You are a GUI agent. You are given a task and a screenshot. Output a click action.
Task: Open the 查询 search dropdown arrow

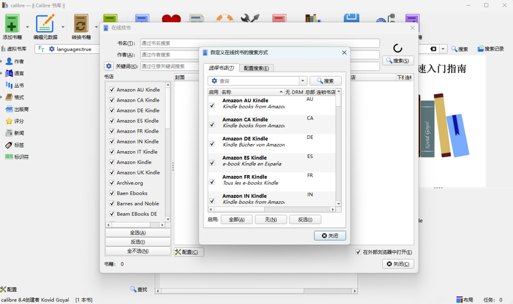tap(303, 81)
